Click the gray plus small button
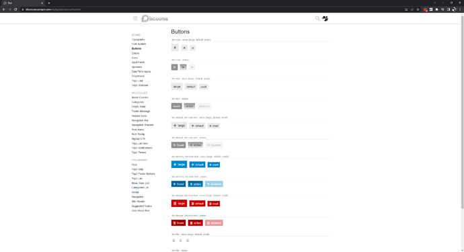The height and width of the screenshot is (252, 464). tap(214, 126)
